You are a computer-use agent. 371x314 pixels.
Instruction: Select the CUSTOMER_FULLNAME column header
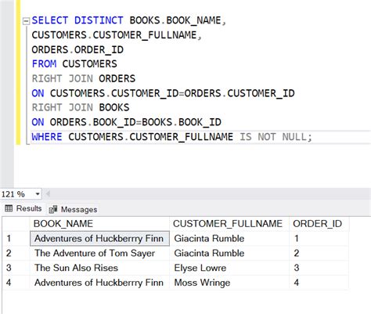pyautogui.click(x=229, y=224)
